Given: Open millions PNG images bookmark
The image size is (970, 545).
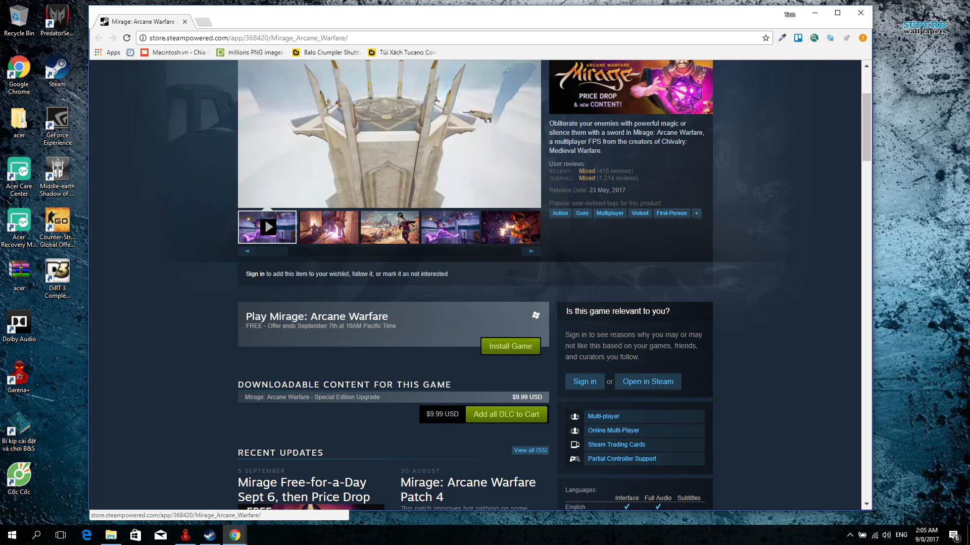Looking at the screenshot, I should 250,52.
